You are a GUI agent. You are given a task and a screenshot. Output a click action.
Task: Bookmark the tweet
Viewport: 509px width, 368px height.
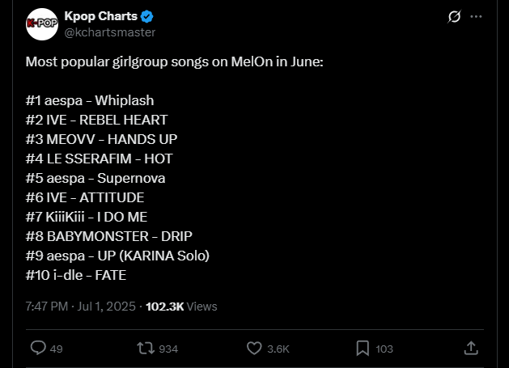tap(363, 349)
